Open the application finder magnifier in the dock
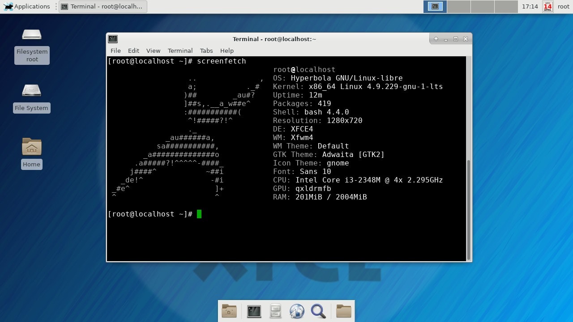573x322 pixels. point(318,311)
